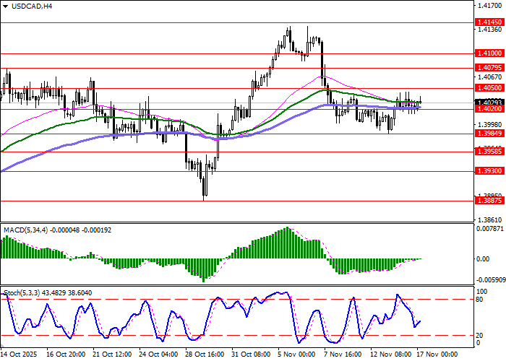Select the 1.39300 red price level label
The height and width of the screenshot is (361, 506).
(x=489, y=171)
